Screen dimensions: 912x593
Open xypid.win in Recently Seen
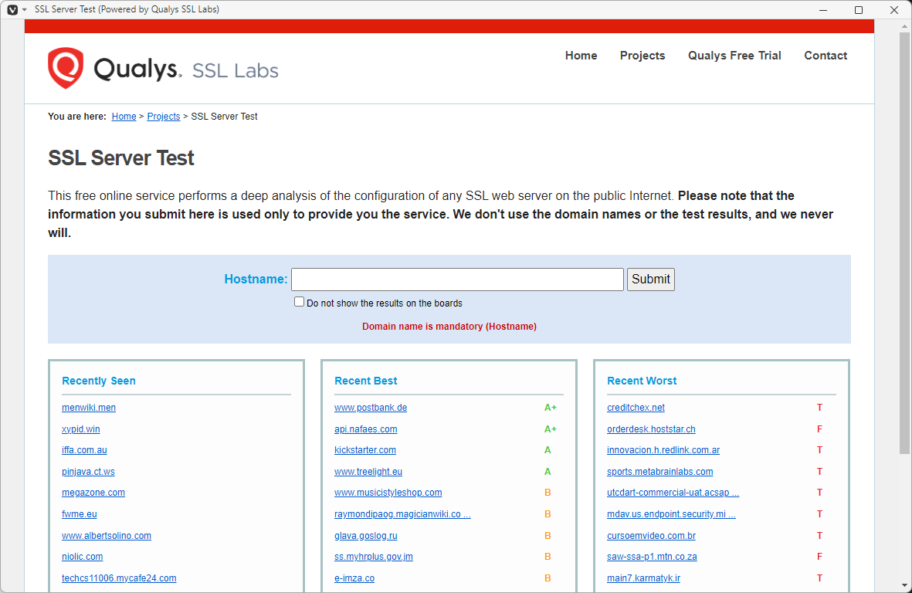click(x=81, y=429)
